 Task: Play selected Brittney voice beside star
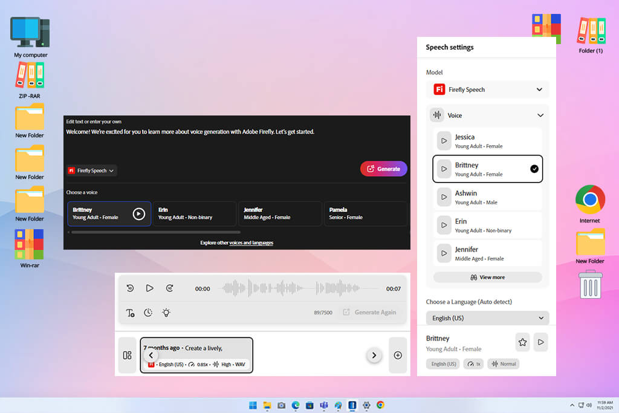pos(541,342)
